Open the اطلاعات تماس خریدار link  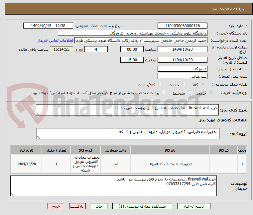coord(56,40)
